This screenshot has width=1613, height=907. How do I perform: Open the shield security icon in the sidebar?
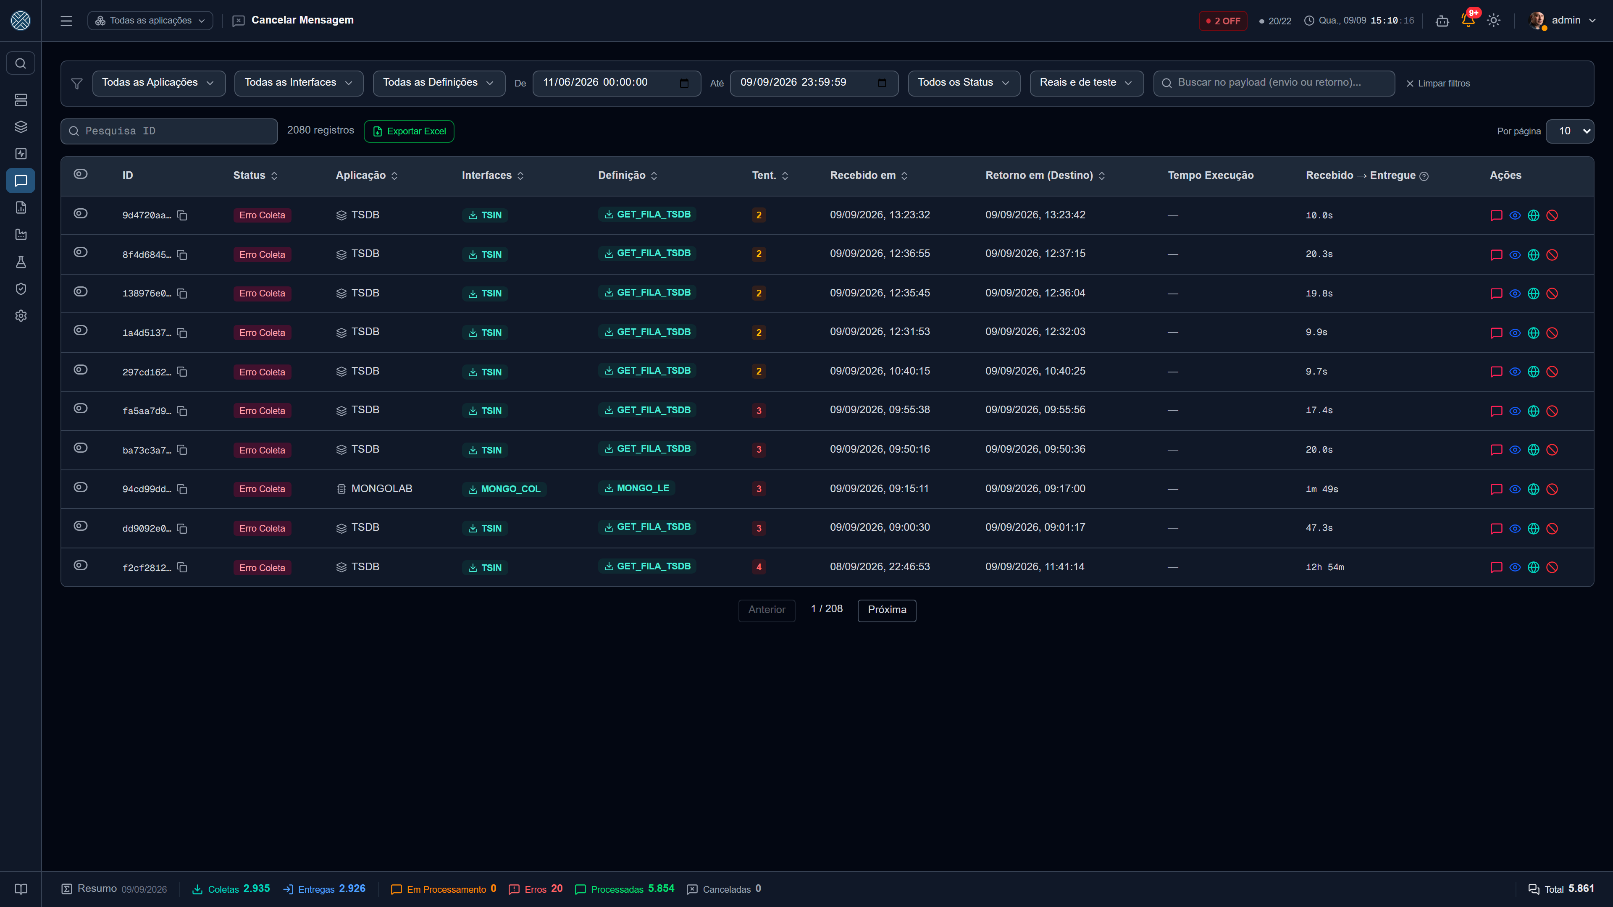(x=21, y=289)
